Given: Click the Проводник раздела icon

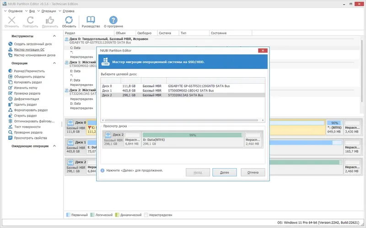Looking at the screenshot, I should [10, 133].
